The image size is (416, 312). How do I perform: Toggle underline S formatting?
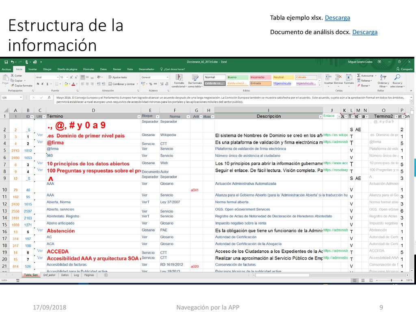48,84
